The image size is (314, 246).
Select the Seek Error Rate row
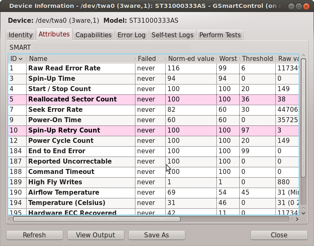(154, 110)
